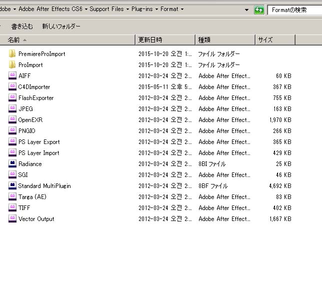Click the FlashExporter file name
Image resolution: width=322 pixels, height=293 pixels.
point(36,98)
